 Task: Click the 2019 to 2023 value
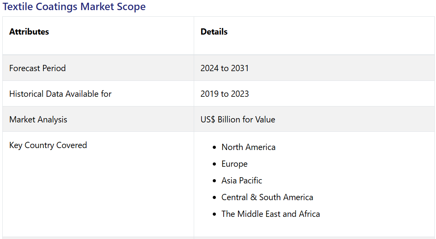point(224,94)
